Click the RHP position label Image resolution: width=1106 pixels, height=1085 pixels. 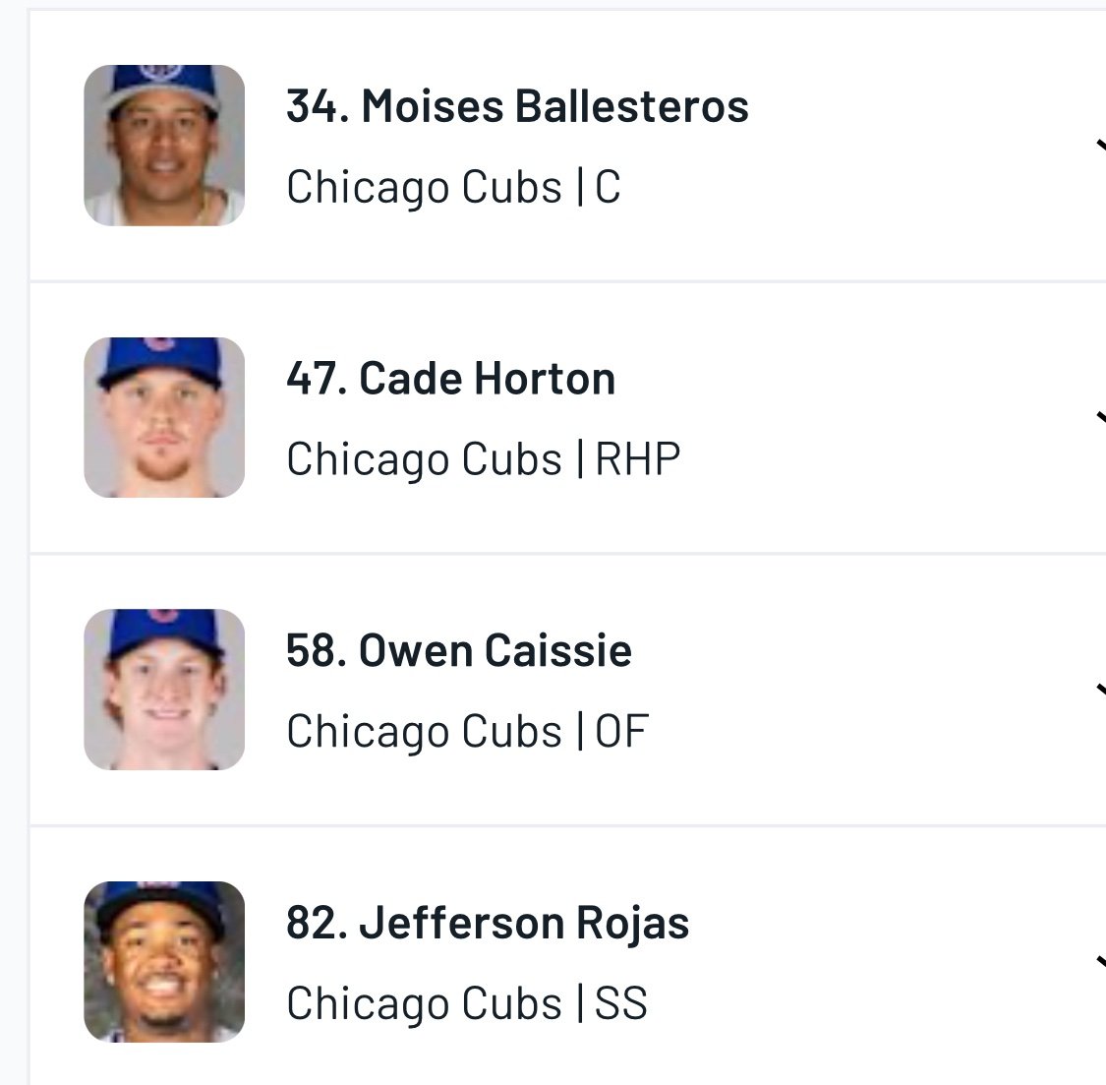[638, 459]
